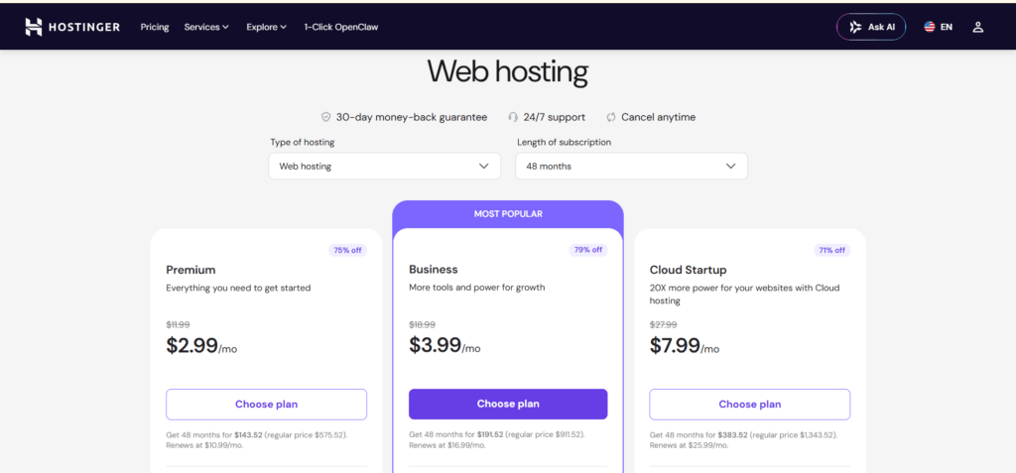The height and width of the screenshot is (473, 1016).
Task: Expand the Explore menu
Action: (x=266, y=27)
